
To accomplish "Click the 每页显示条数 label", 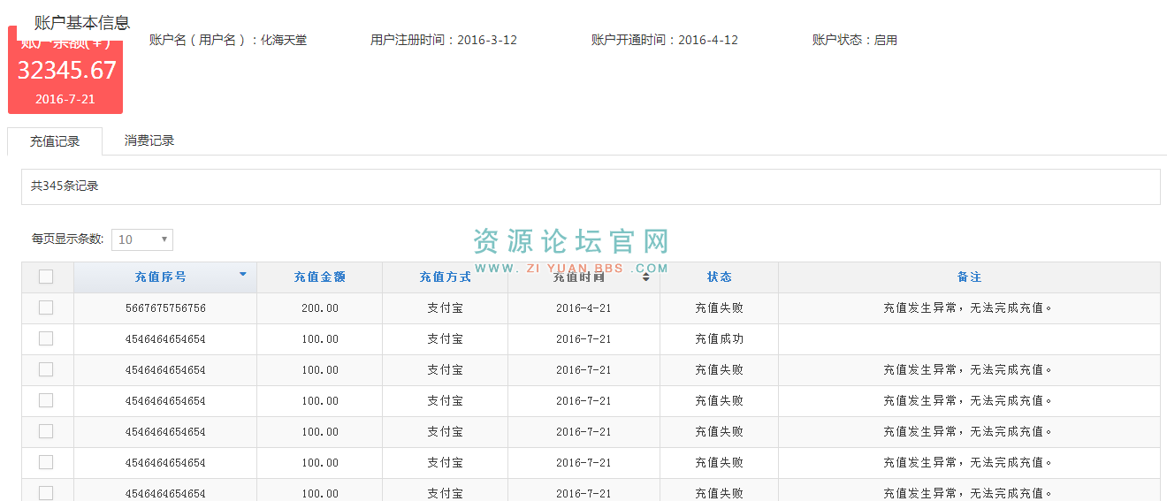I will point(68,239).
